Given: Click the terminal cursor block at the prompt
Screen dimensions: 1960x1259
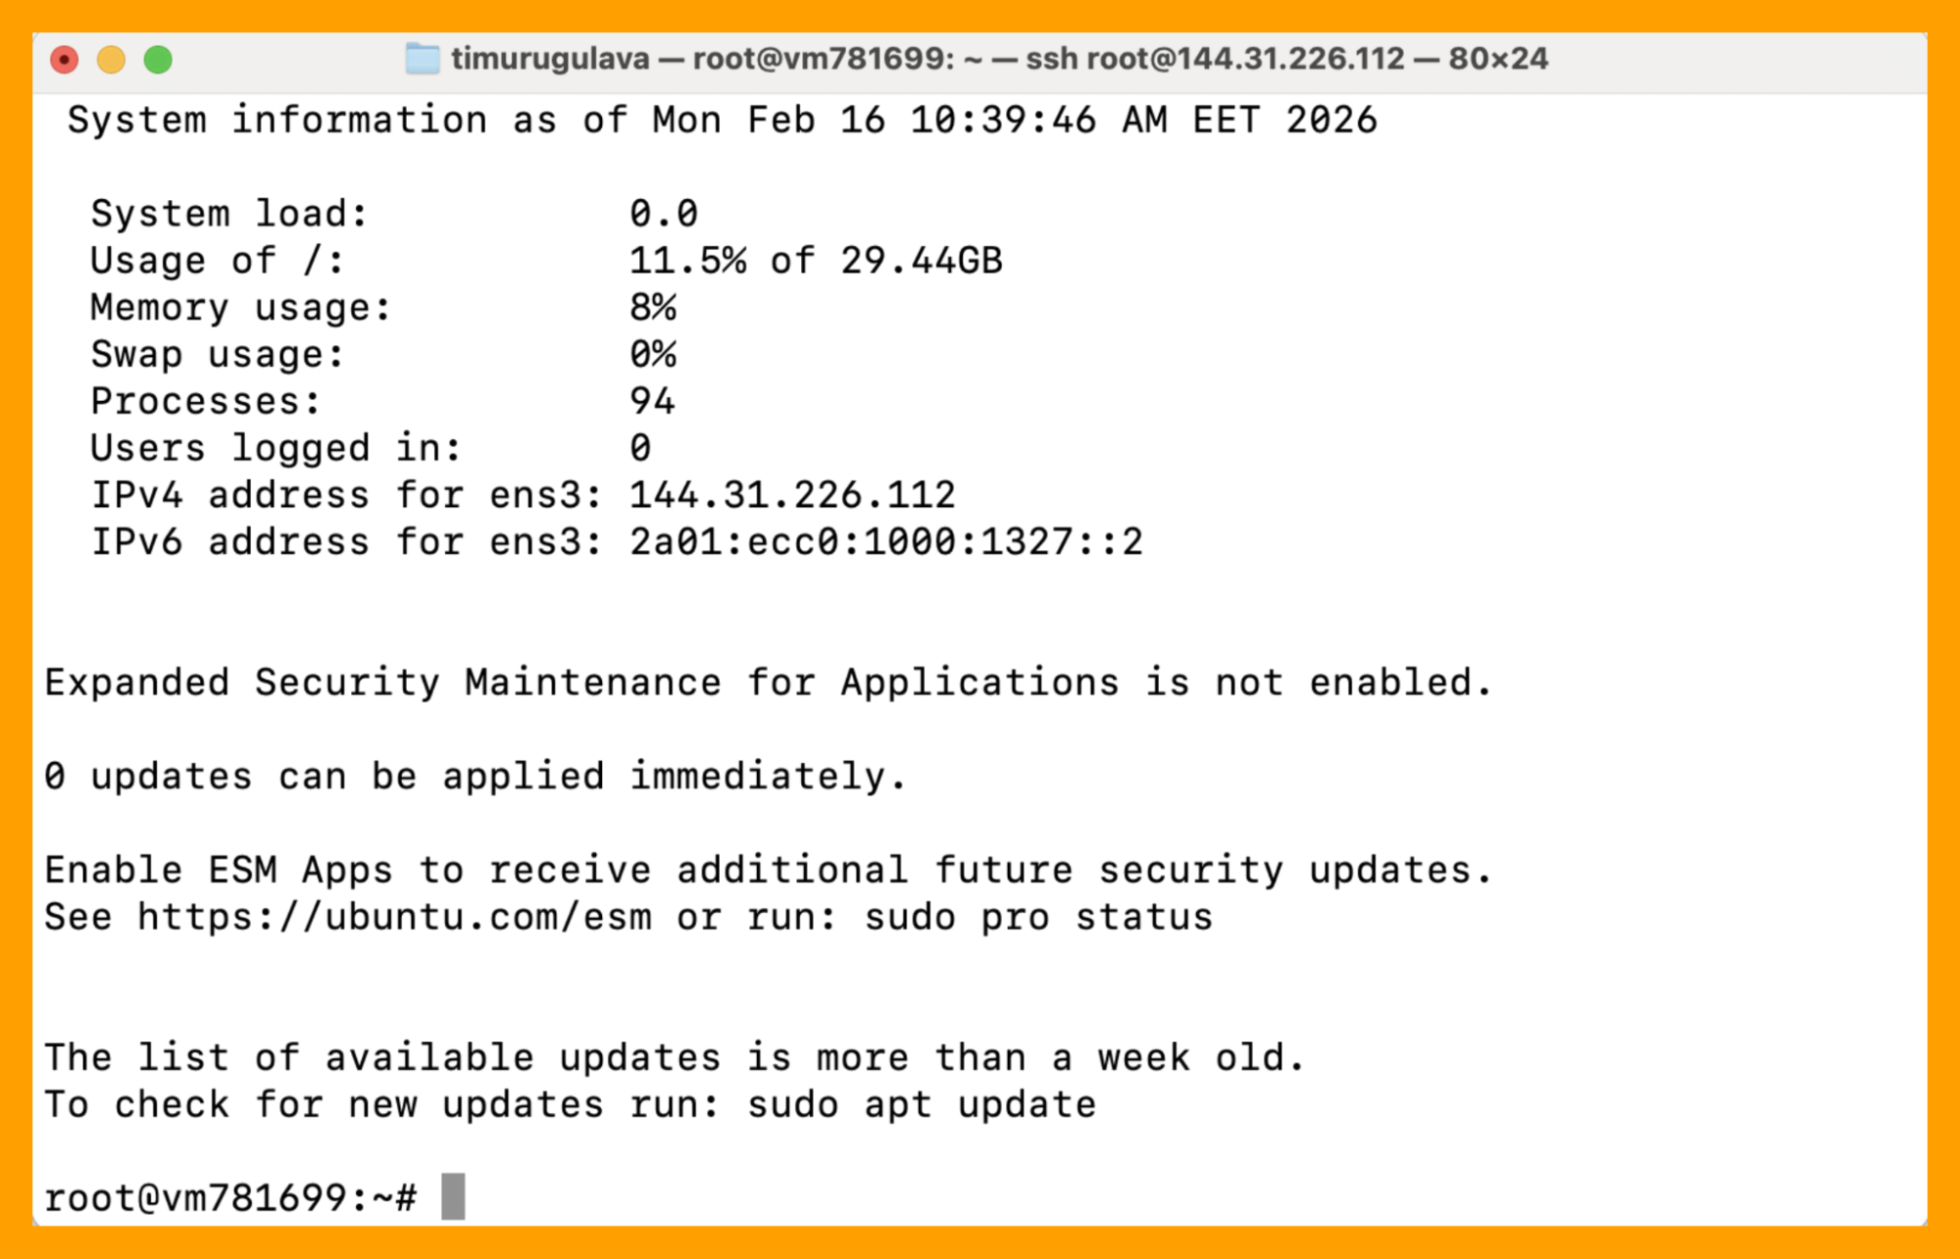Looking at the screenshot, I should click(x=453, y=1197).
